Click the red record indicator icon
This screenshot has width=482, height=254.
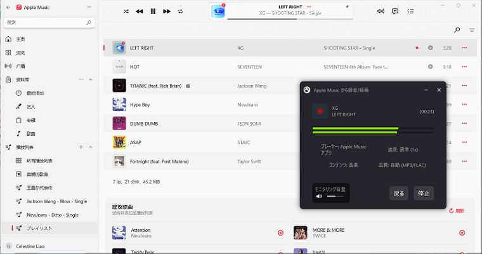click(x=320, y=111)
